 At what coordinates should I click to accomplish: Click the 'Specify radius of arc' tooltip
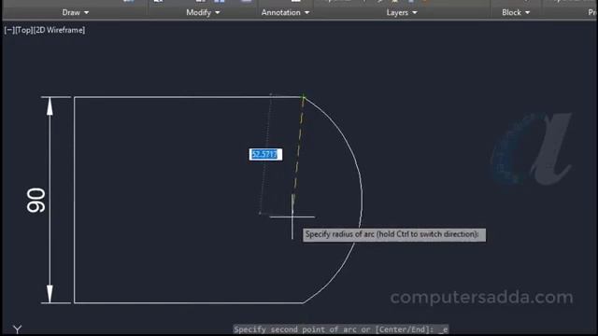pos(394,234)
